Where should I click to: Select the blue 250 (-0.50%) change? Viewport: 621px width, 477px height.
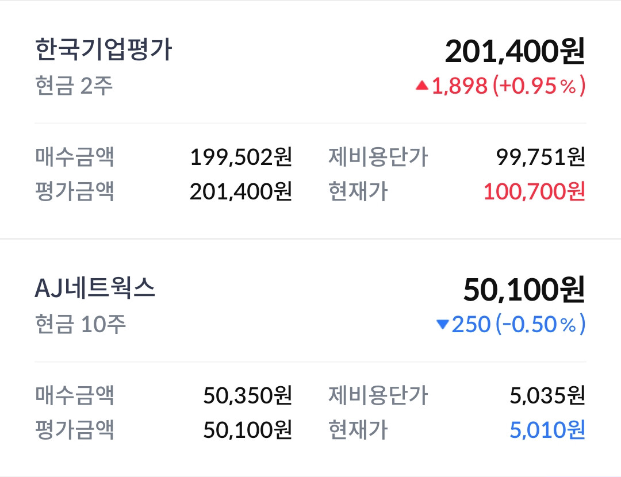click(x=519, y=325)
